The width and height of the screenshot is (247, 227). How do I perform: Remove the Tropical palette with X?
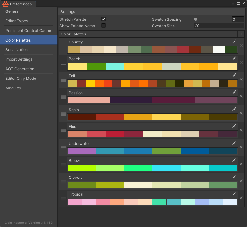click(x=241, y=198)
